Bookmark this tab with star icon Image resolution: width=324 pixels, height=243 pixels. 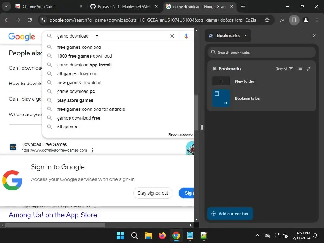click(267, 20)
